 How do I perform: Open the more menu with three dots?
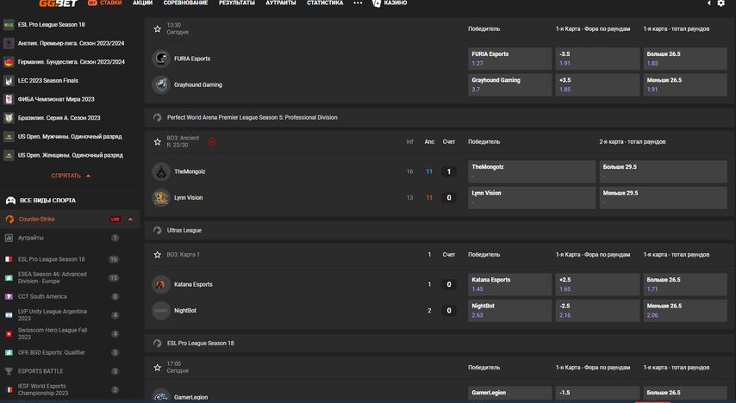pyautogui.click(x=358, y=3)
